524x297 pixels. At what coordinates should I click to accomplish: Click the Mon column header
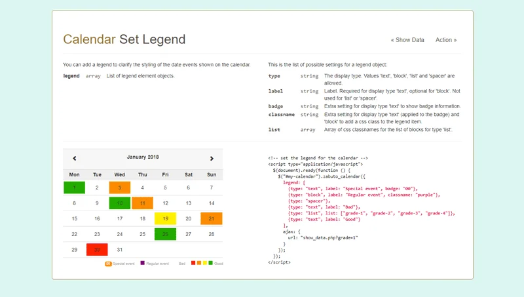coord(74,174)
